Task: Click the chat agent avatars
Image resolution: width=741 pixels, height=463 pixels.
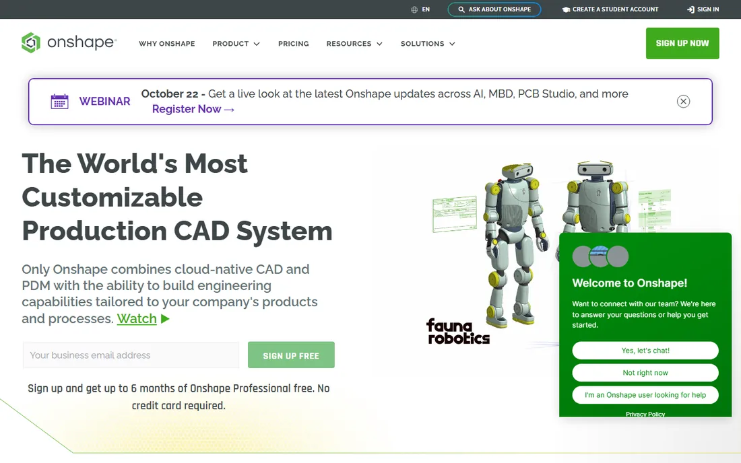Action: [x=601, y=256]
